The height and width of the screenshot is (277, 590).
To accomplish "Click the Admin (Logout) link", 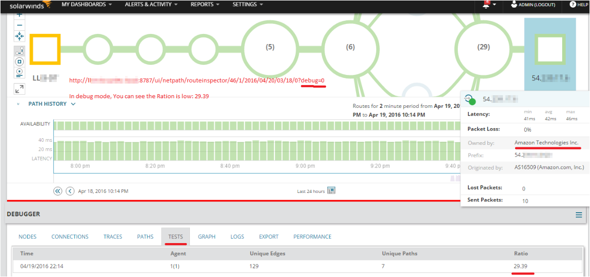I will tap(533, 5).
